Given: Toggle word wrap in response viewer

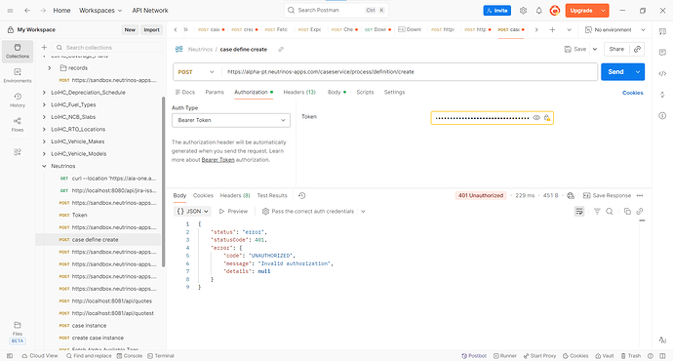Looking at the screenshot, I should tap(579, 211).
